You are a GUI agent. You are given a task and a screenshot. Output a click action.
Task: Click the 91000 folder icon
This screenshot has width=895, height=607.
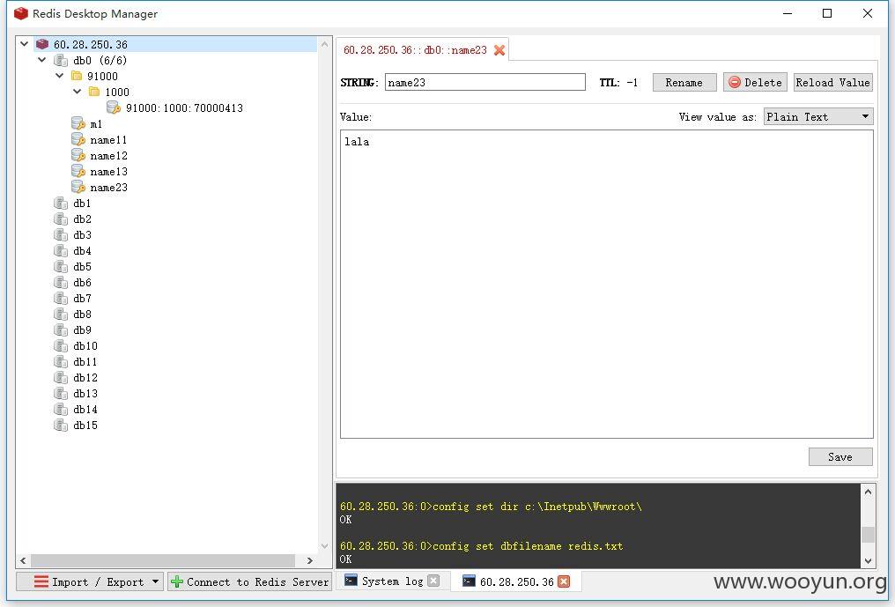pos(77,76)
